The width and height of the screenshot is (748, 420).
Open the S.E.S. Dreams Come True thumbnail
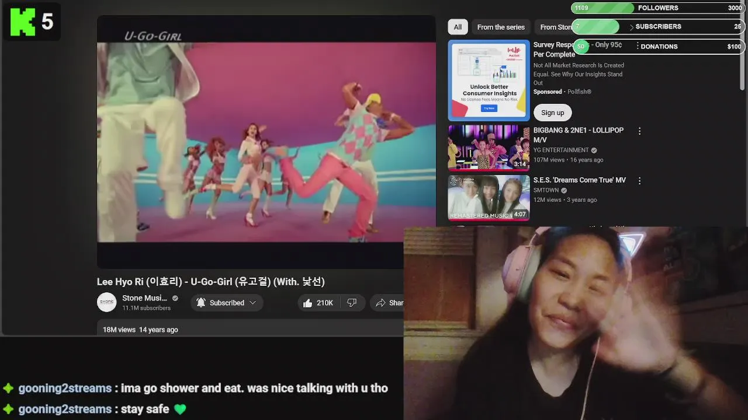tap(489, 198)
